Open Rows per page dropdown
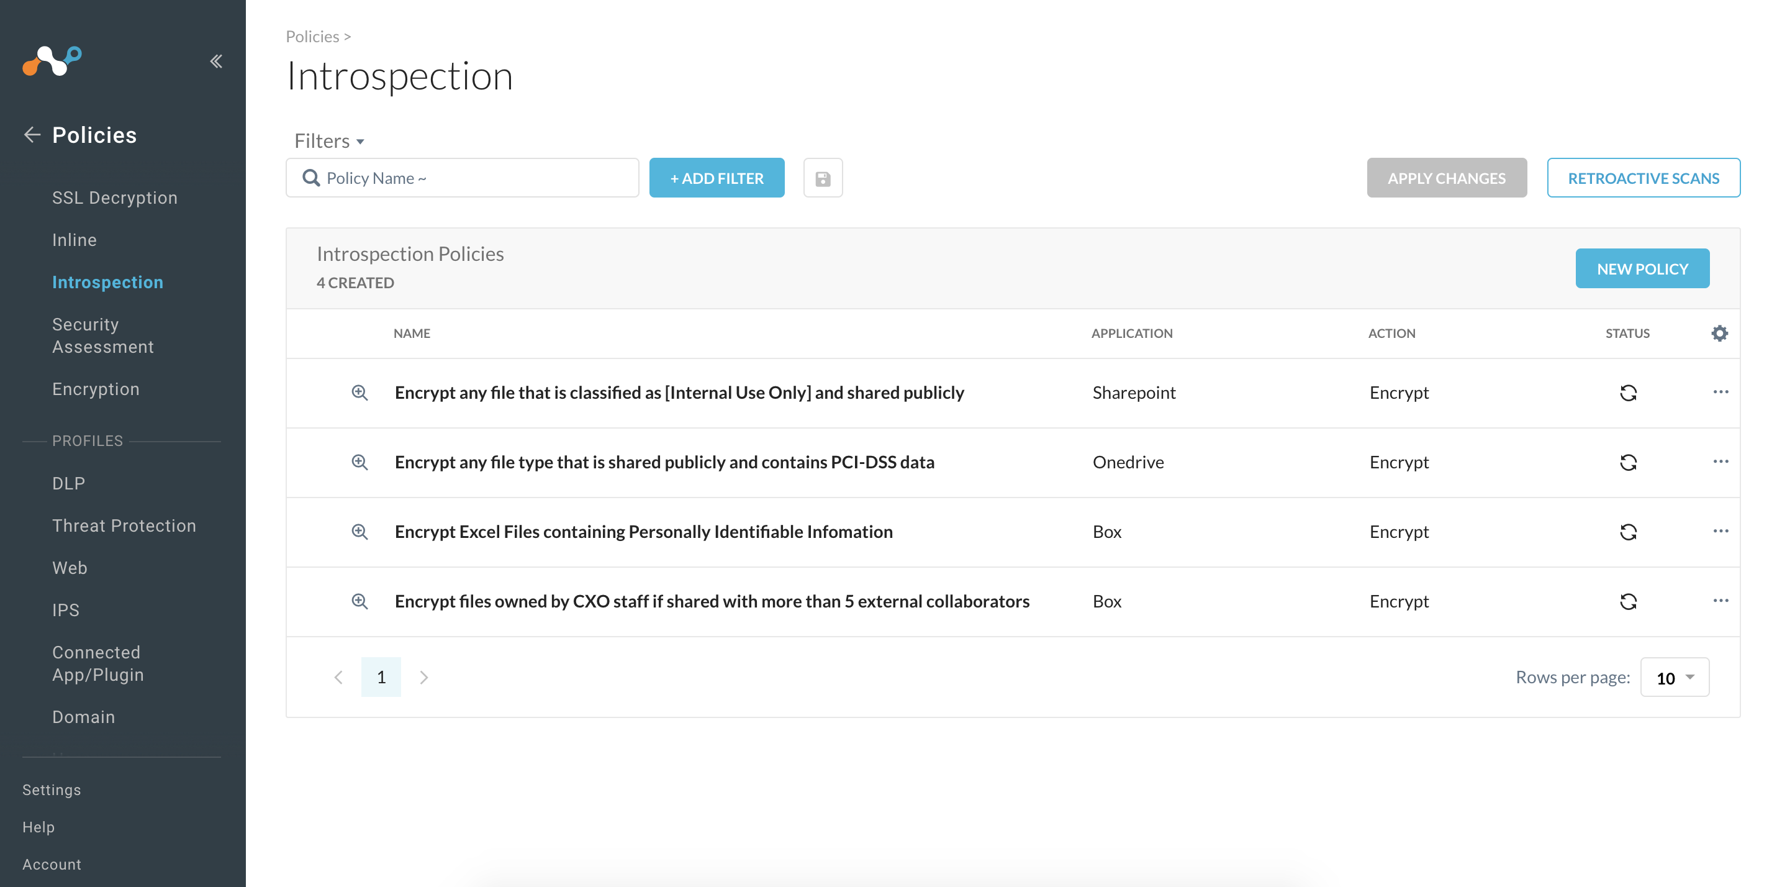Screen dimensions: 1777x887 point(1674,678)
